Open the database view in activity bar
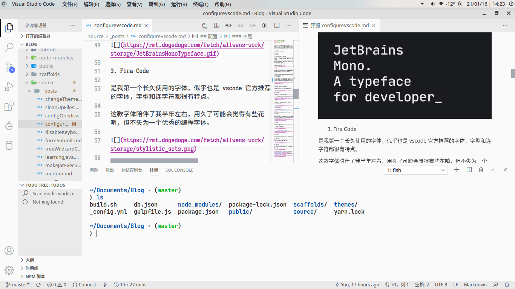This screenshot has height=289, width=515. [x=9, y=145]
